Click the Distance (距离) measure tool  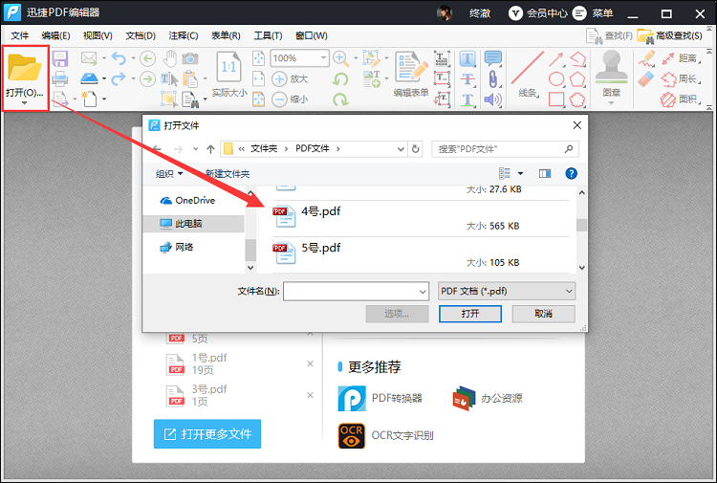point(682,58)
